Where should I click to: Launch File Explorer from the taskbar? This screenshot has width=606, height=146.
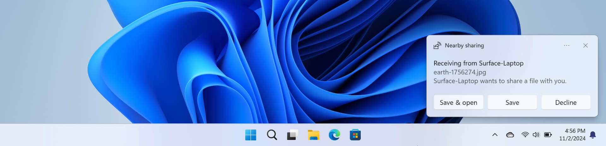(x=313, y=135)
